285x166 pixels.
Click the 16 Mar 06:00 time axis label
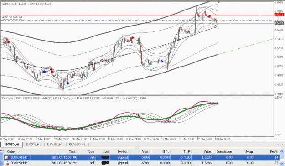click(x=169, y=139)
